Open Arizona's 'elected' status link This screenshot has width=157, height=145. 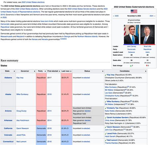pos(87,111)
